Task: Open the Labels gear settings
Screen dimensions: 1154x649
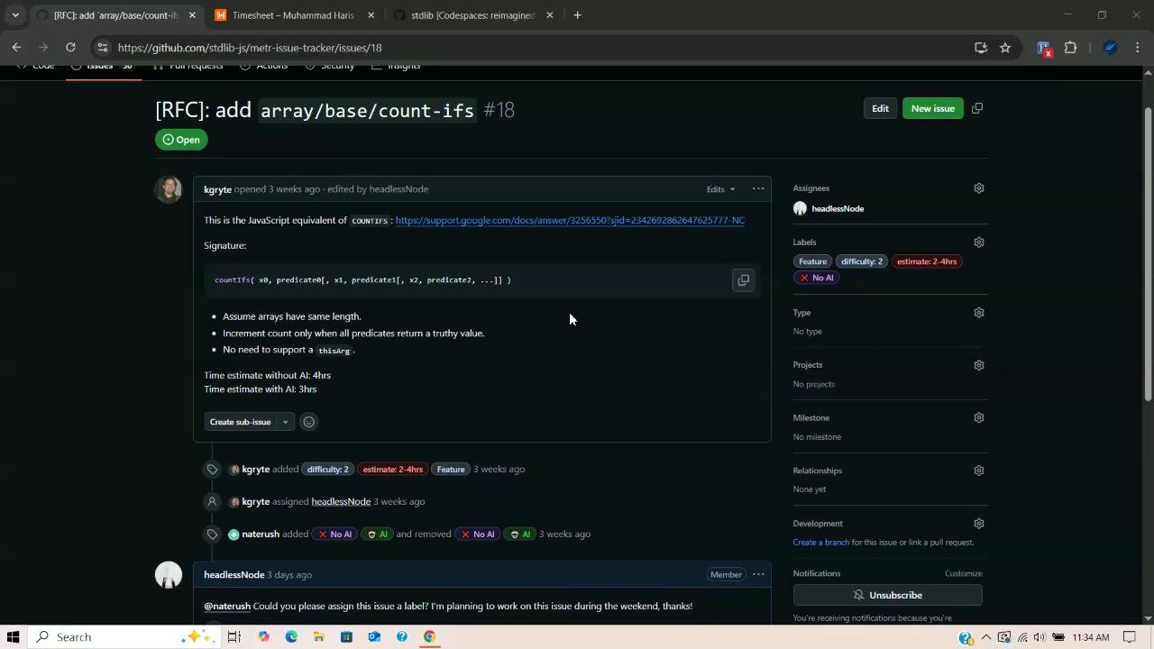Action: click(x=979, y=242)
